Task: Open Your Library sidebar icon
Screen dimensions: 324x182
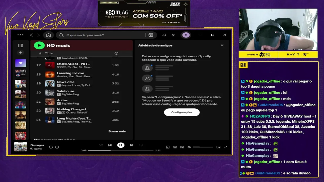Action: point(21,45)
